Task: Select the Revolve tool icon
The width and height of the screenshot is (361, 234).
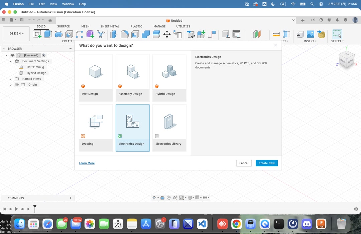Action: [x=58, y=34]
